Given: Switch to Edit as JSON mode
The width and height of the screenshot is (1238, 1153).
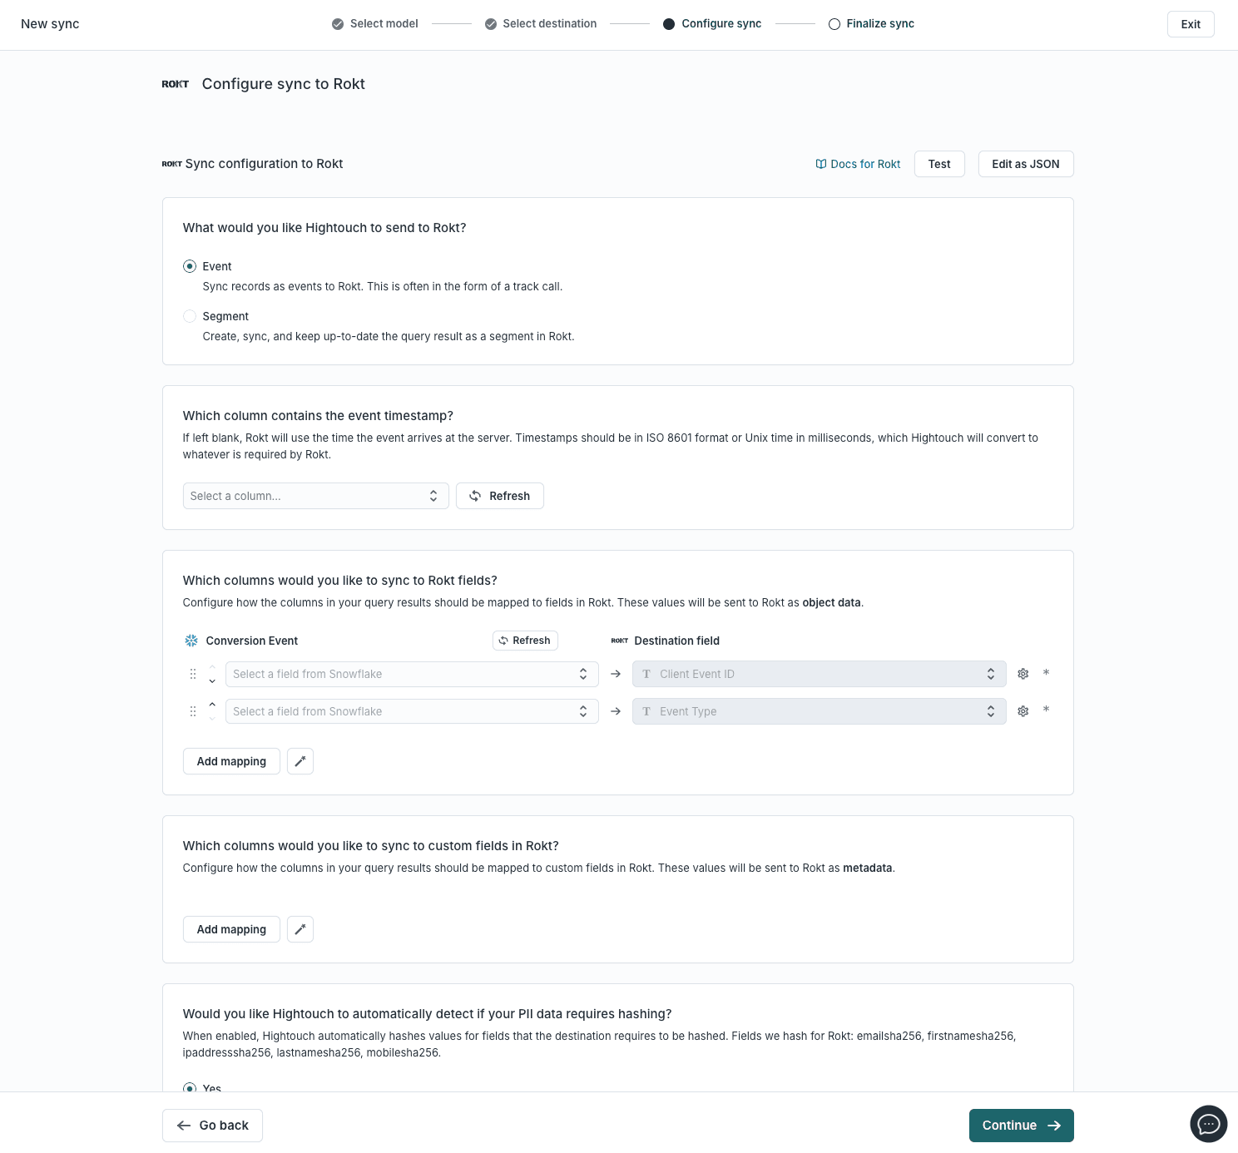Looking at the screenshot, I should click(1025, 164).
